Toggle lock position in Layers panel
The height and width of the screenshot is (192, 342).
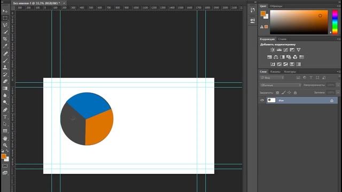pyautogui.click(x=289, y=93)
